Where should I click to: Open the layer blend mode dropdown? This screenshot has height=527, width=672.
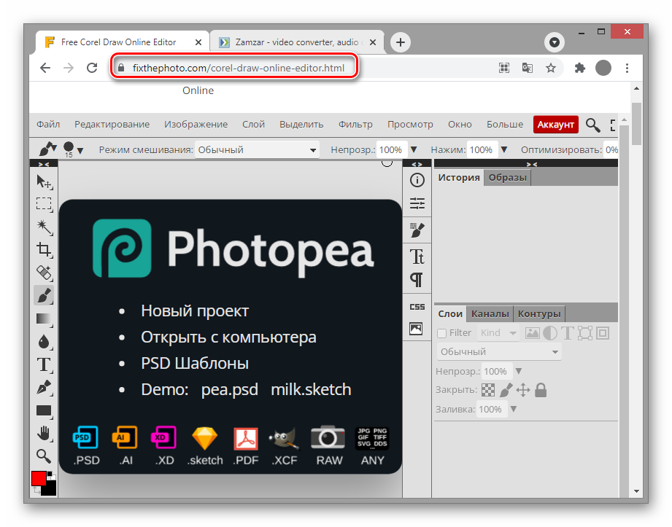point(499,352)
